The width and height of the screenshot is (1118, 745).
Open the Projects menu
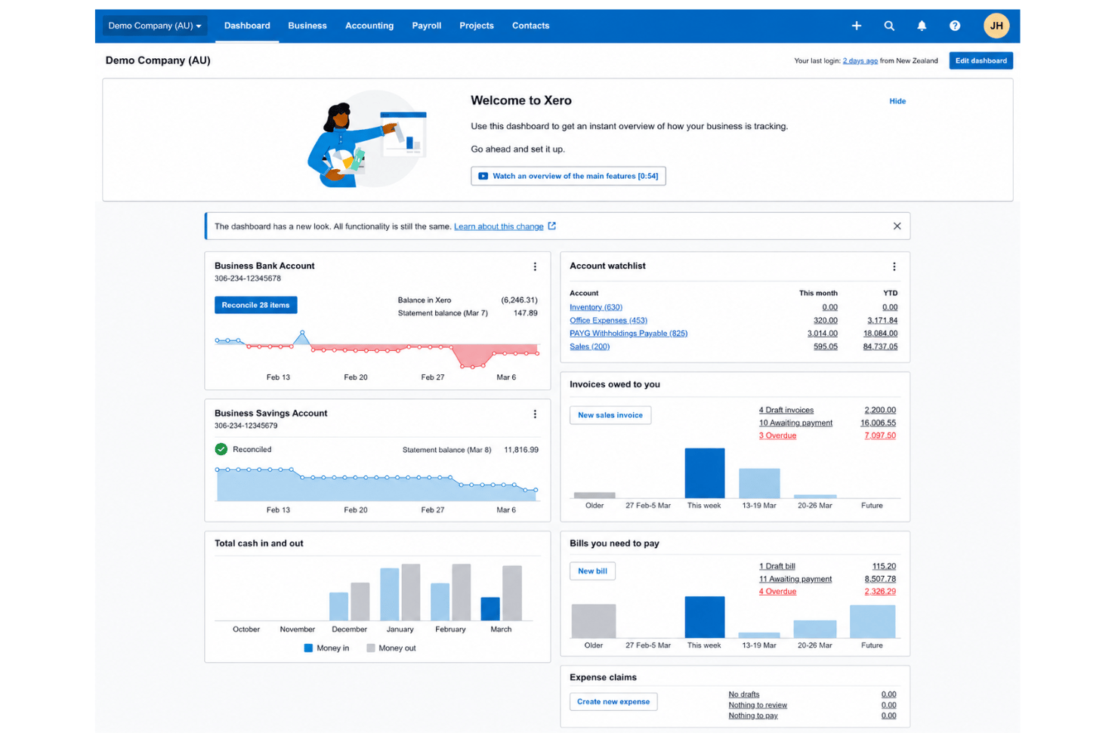pos(477,26)
